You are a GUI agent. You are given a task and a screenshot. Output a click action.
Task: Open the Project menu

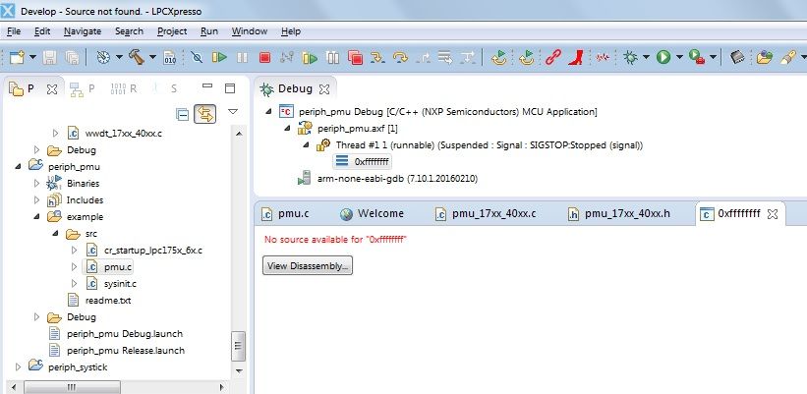click(x=172, y=31)
